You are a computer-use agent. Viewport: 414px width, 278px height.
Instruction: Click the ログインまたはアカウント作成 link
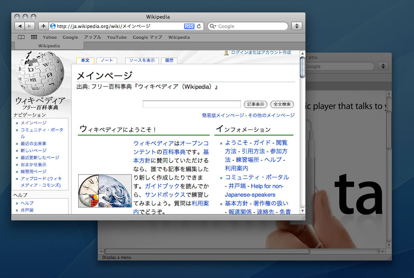(261, 53)
